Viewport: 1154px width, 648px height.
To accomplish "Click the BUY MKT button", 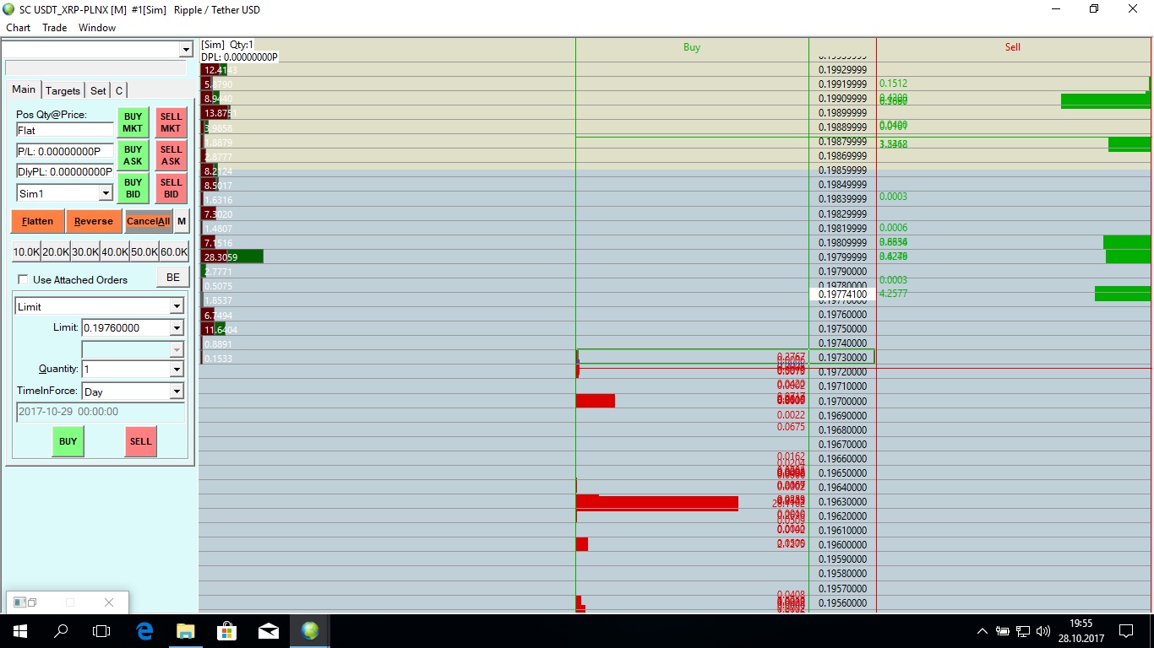I will [x=133, y=123].
